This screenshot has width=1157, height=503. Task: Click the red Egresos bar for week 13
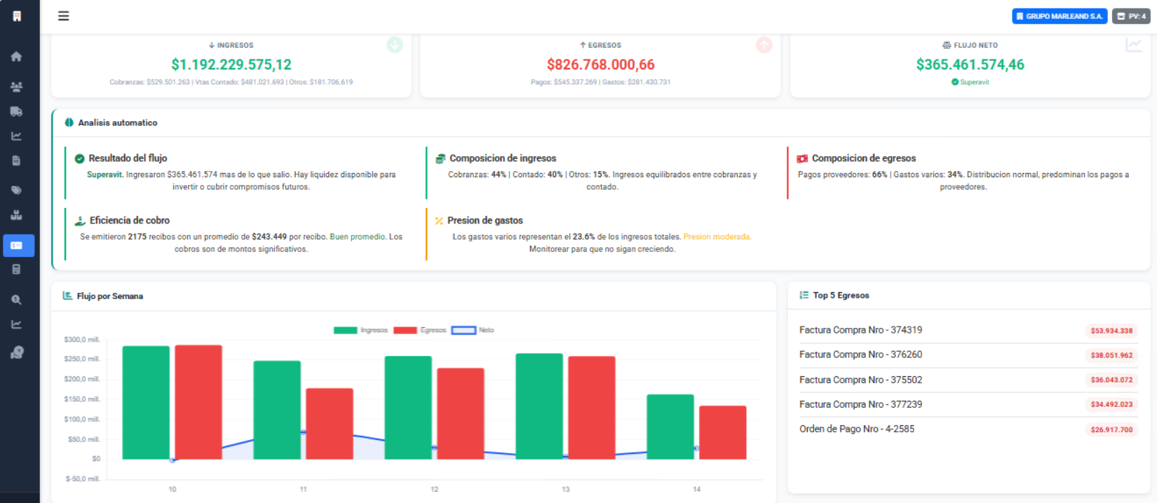(x=592, y=408)
